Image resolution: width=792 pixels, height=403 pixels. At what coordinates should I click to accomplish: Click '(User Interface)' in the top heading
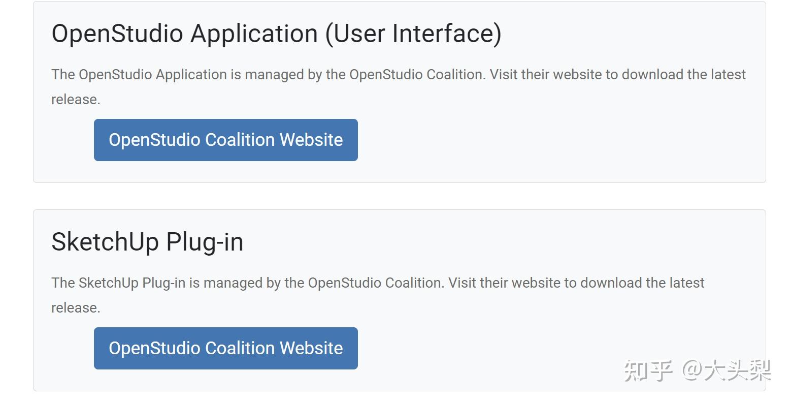pos(413,34)
